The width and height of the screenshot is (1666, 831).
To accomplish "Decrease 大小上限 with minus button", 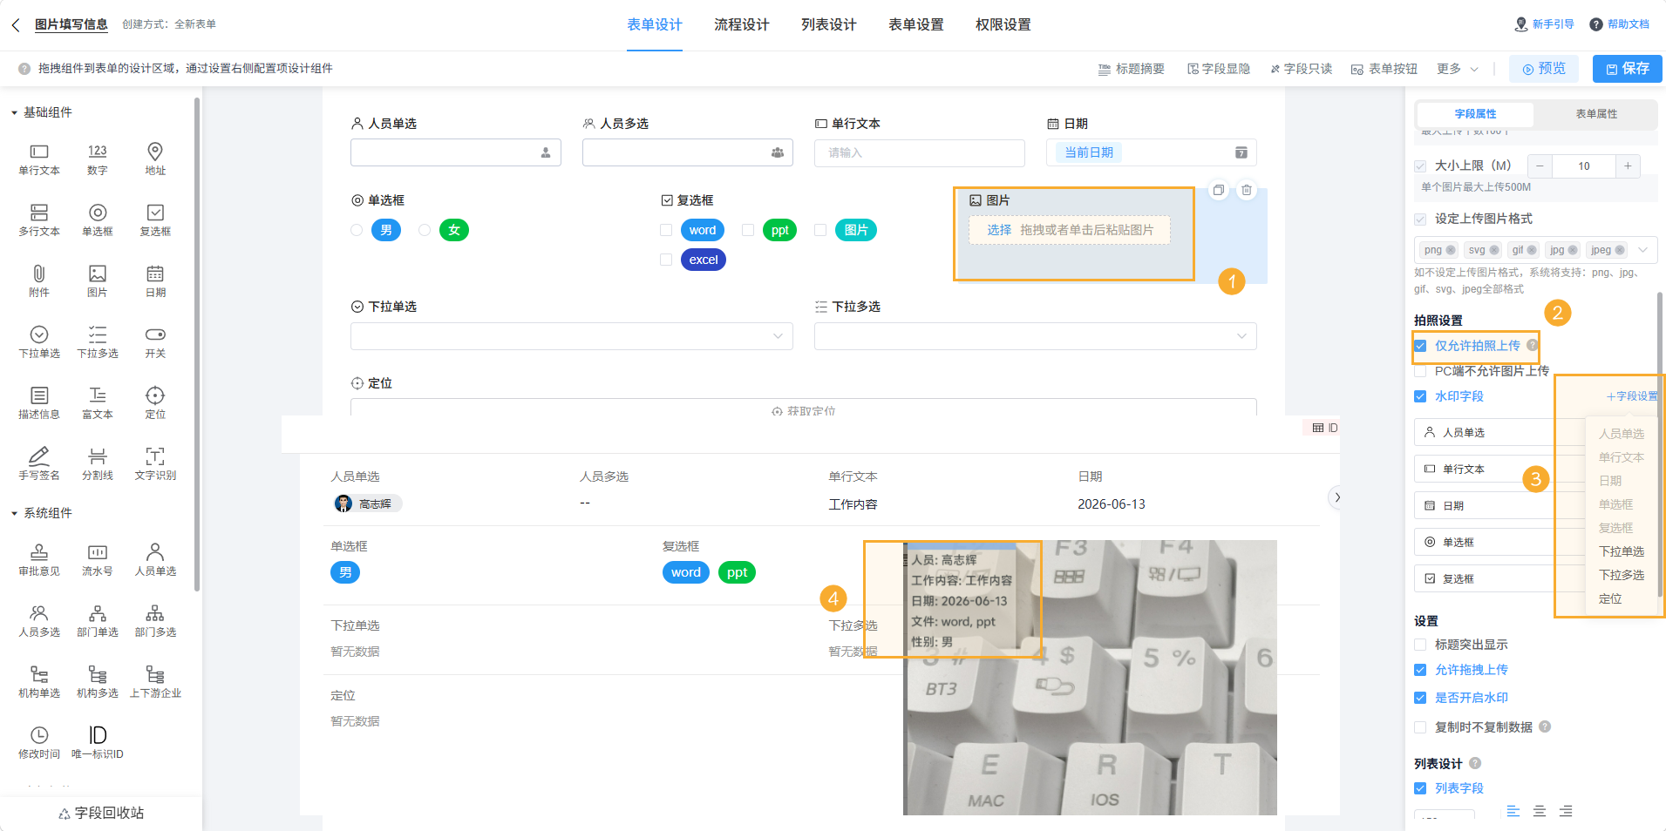I will (1540, 166).
